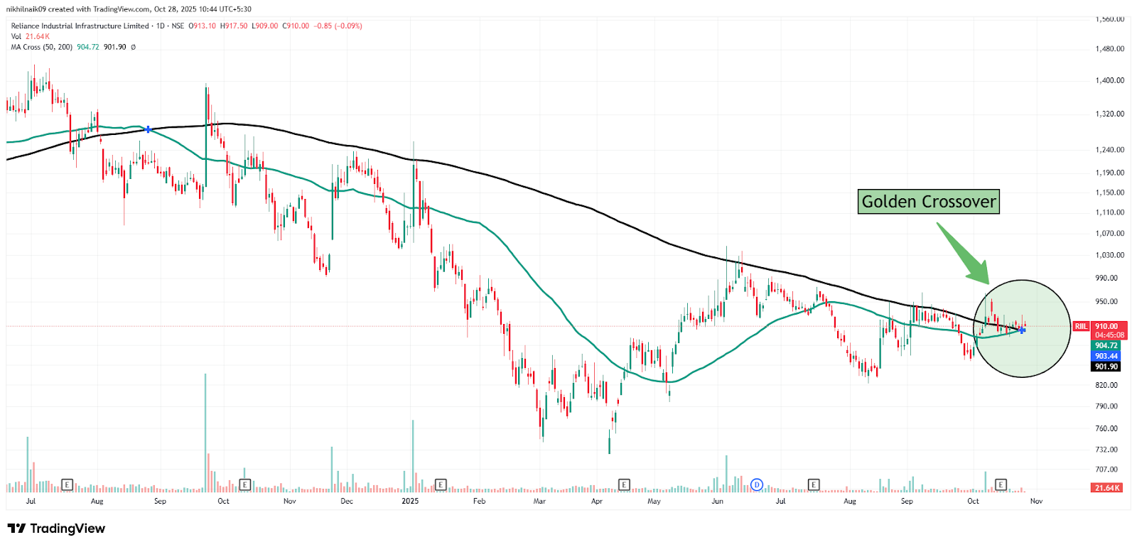This screenshot has height=547, width=1137.
Task: Click the earnings E marker in July 2025
Action: (x=814, y=484)
